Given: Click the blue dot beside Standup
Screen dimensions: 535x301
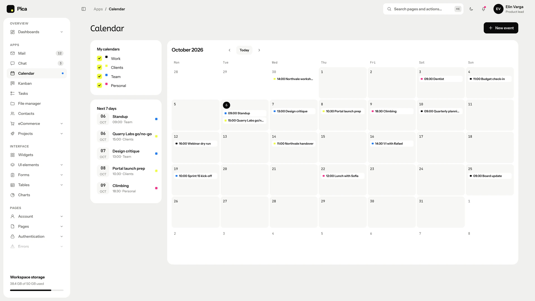Looking at the screenshot, I should point(156,119).
